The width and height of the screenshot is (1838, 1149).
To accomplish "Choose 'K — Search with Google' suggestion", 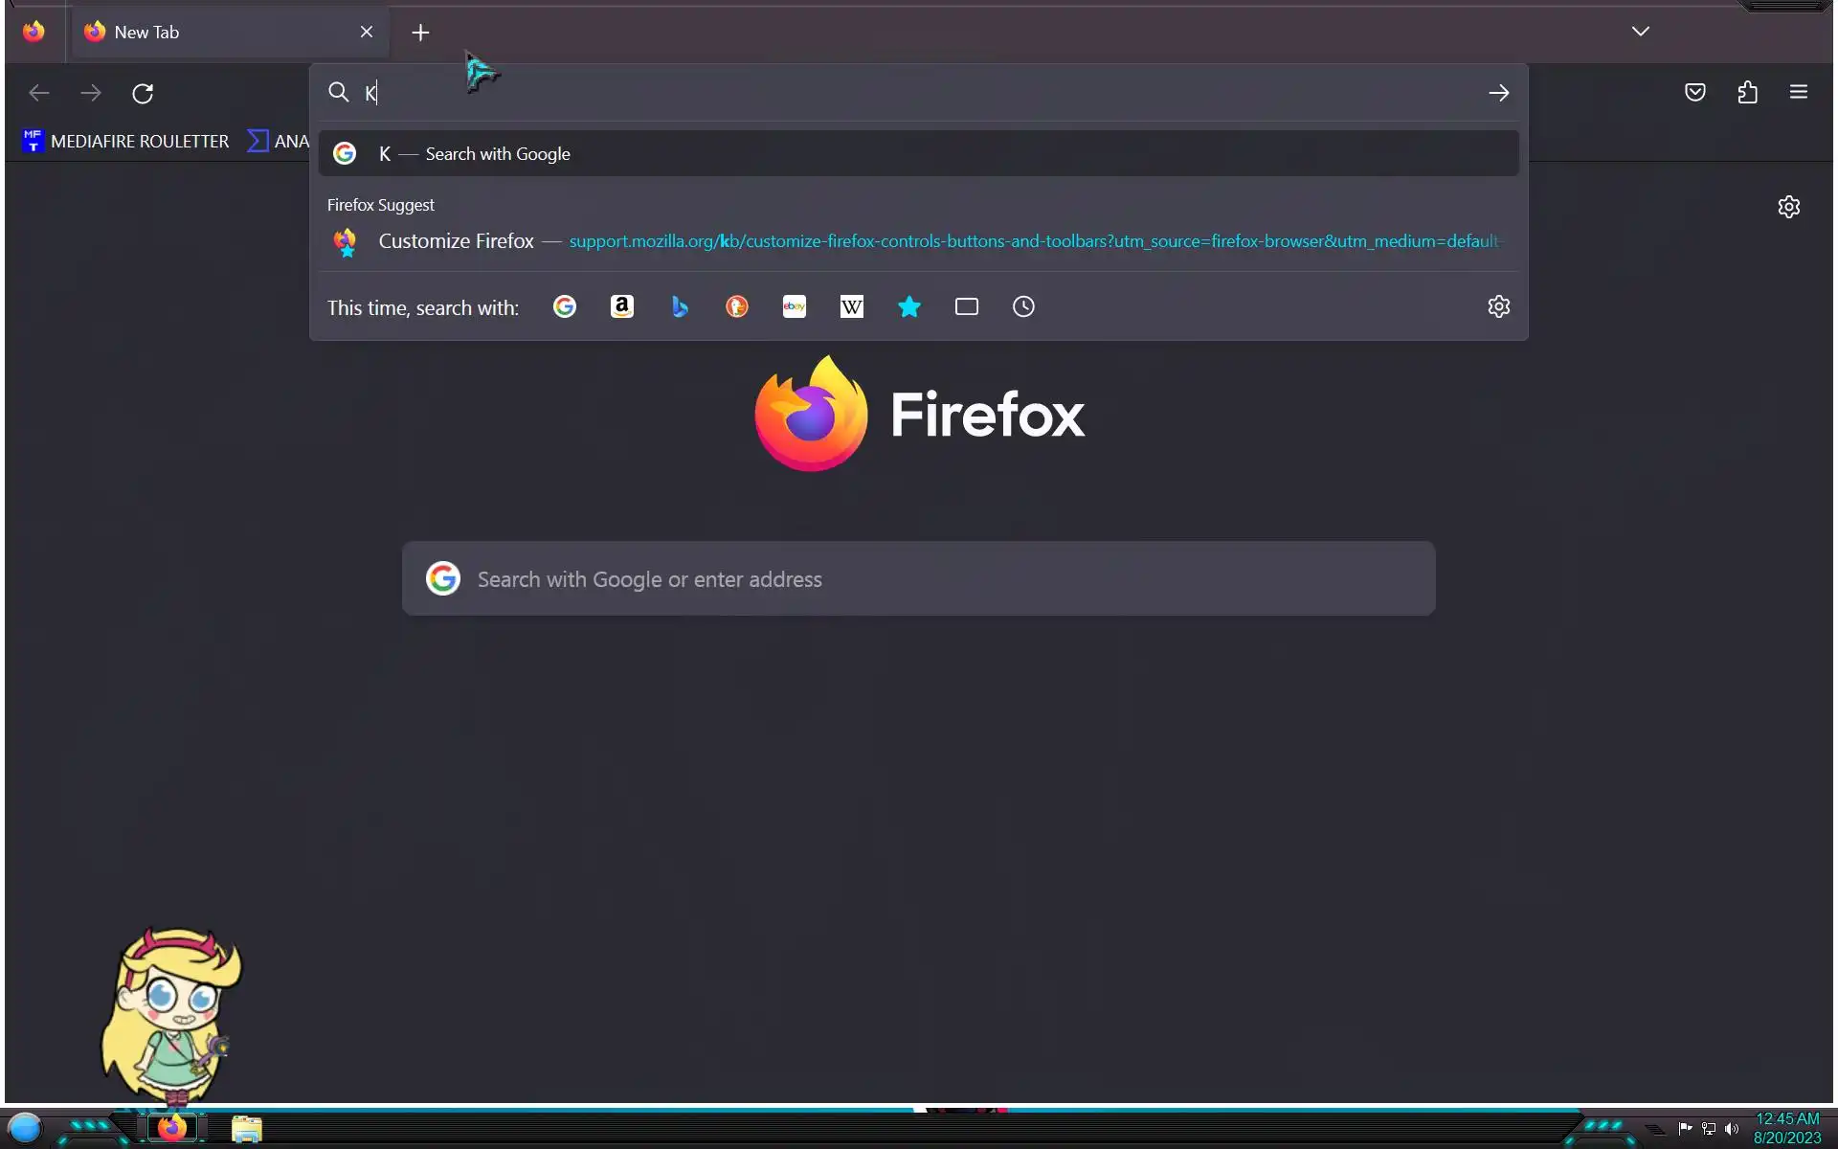I will pos(917,153).
